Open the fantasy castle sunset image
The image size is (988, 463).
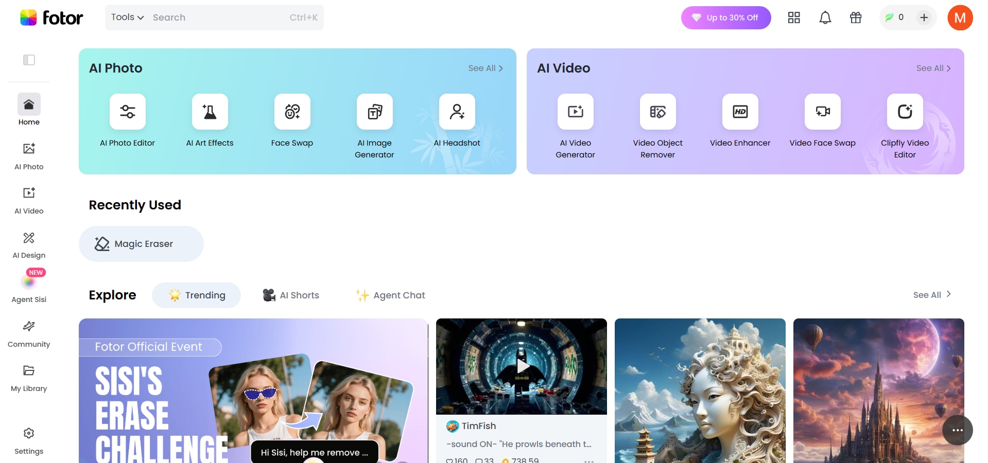point(879,391)
